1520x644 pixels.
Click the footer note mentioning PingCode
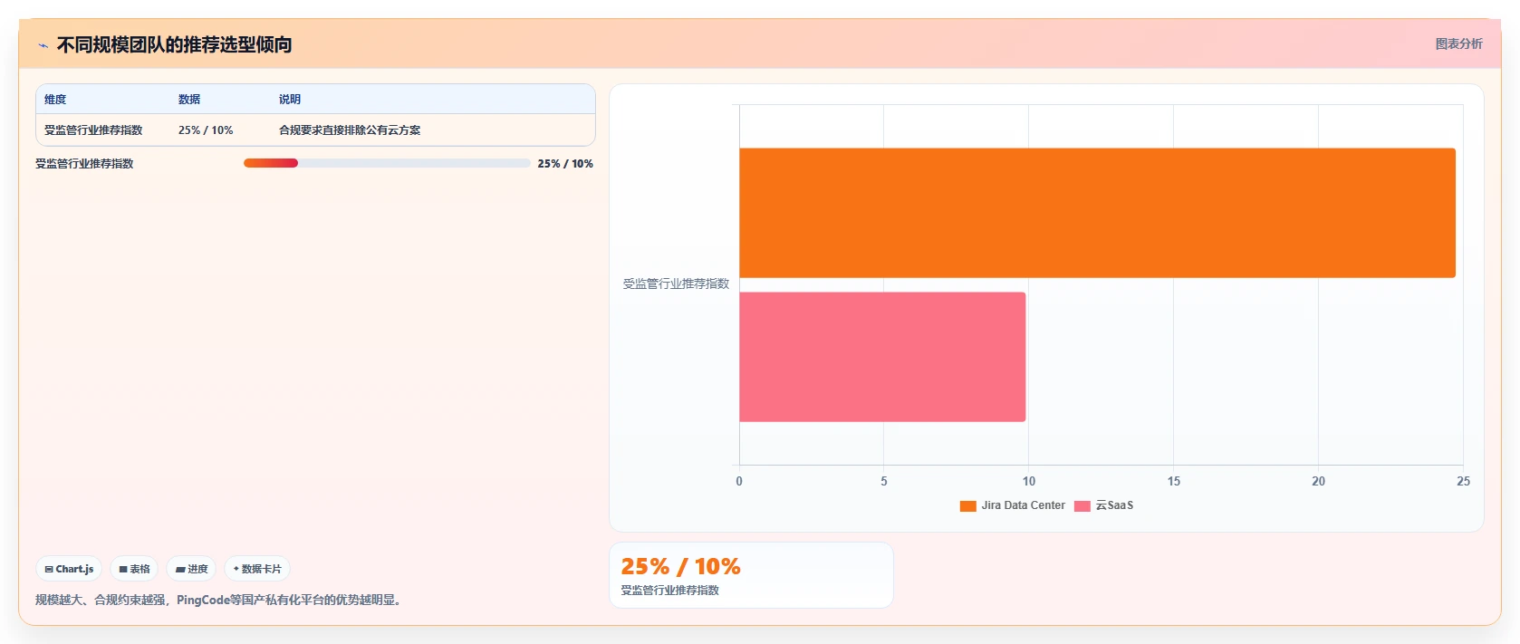(220, 600)
